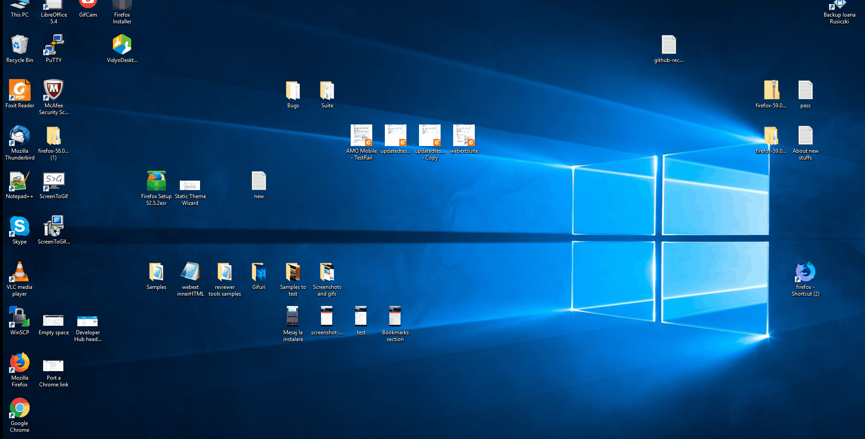This screenshot has height=439, width=865.
Task: Select the Bugs folder
Action: (x=293, y=94)
